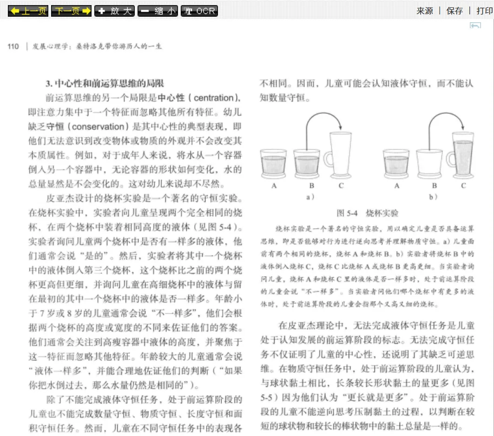
Task: Click the book title in page header
Action: pyautogui.click(x=97, y=46)
